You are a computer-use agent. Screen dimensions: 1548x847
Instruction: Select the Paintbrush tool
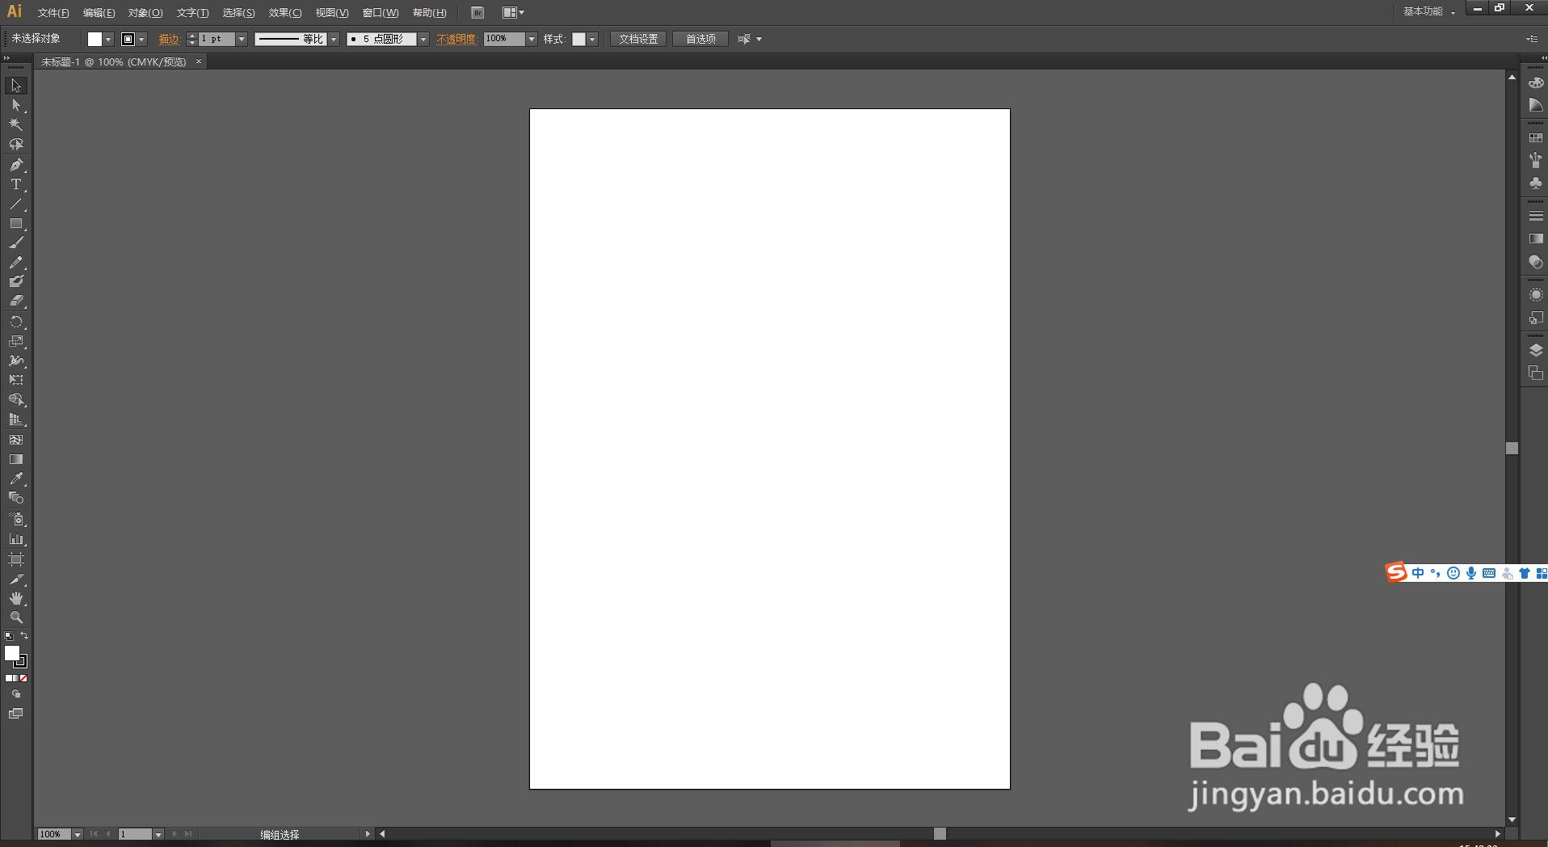(16, 242)
